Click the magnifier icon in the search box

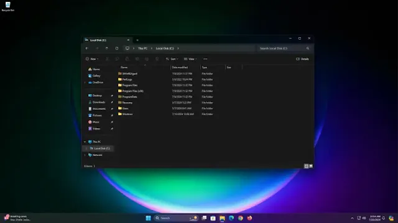point(308,48)
